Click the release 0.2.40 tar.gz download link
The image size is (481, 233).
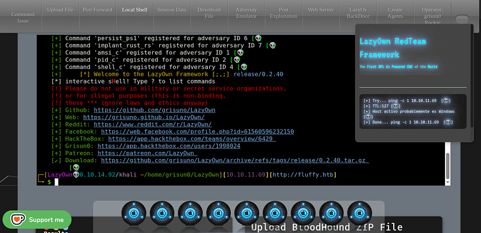[235, 160]
